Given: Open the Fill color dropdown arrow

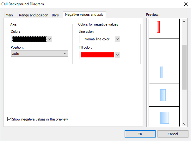Looking at the screenshot, I should click(x=118, y=55).
